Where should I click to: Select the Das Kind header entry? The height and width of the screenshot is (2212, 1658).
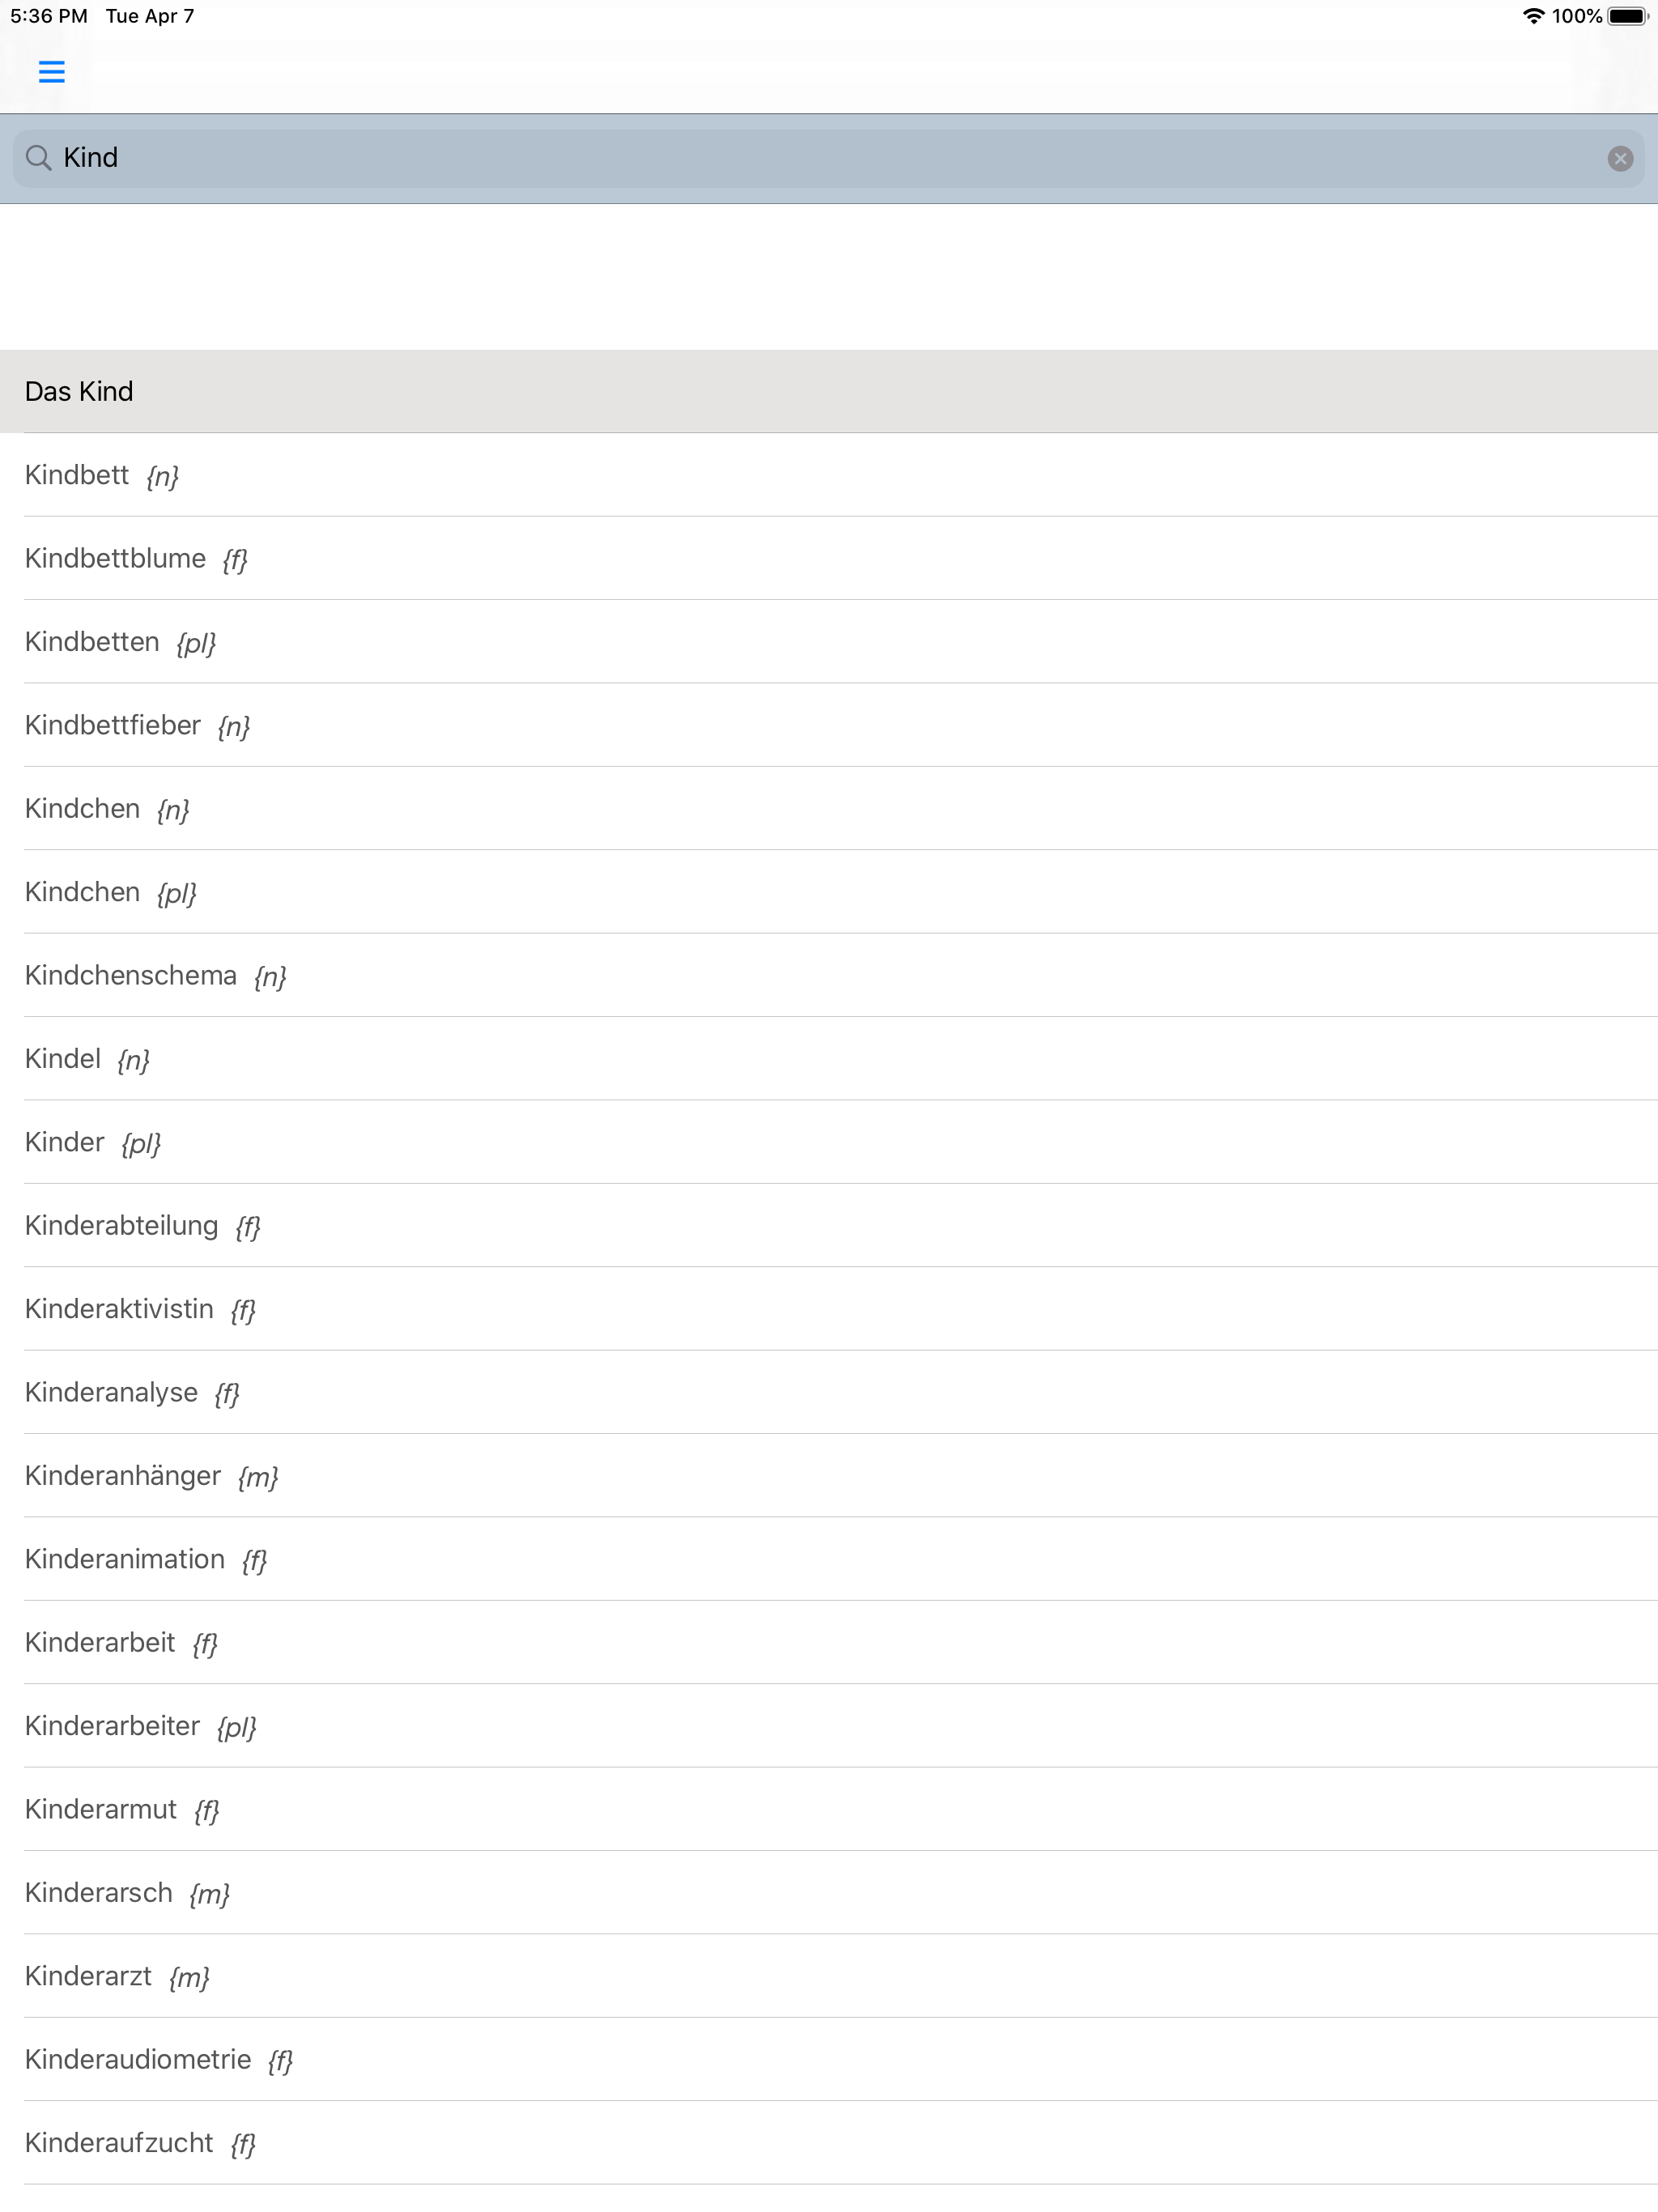pyautogui.click(x=79, y=391)
